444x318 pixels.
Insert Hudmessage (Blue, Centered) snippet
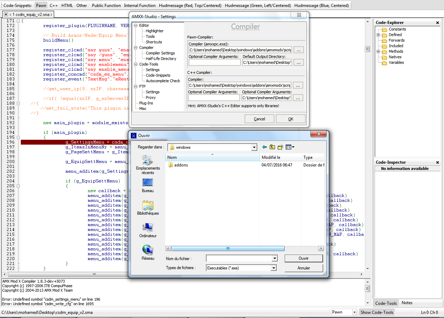click(321, 6)
